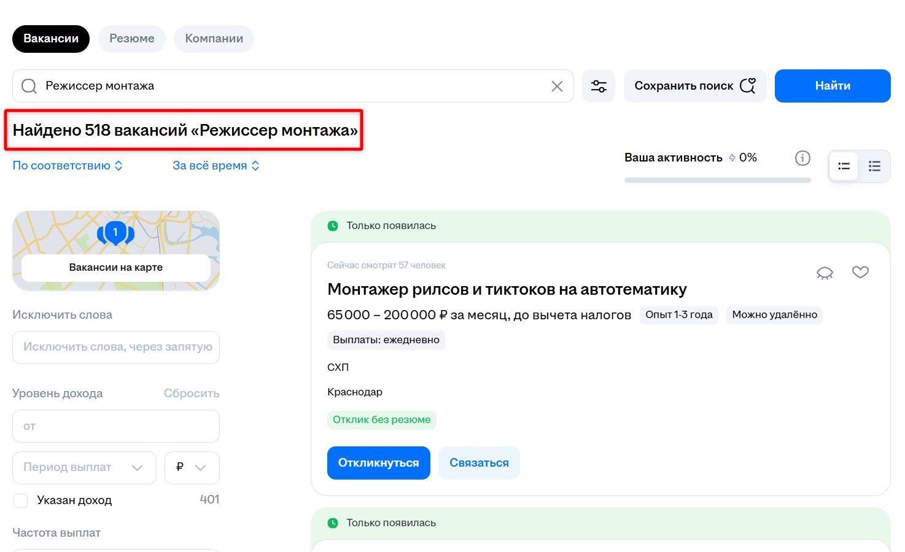Open the Монтажер рилсов и тиктоков vacancy title
The width and height of the screenshot is (905, 552).
[507, 289]
